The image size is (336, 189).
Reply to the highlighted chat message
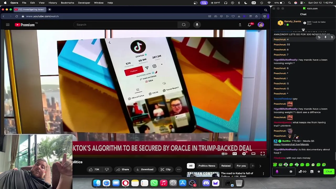tap(319, 38)
